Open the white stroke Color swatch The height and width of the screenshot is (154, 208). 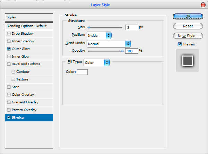click(82, 72)
